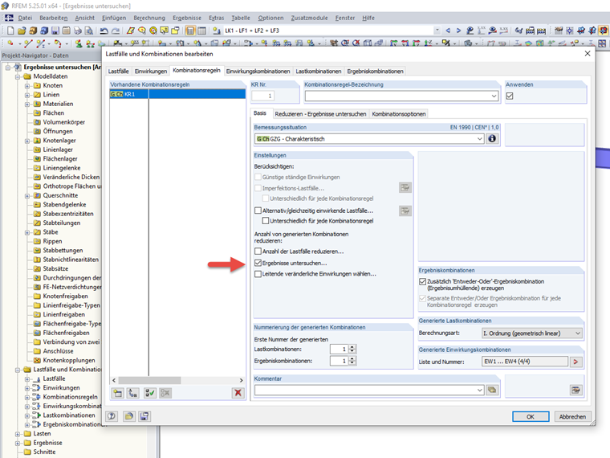
Task: Save the model with the floppy disk icon
Action: pos(55,31)
